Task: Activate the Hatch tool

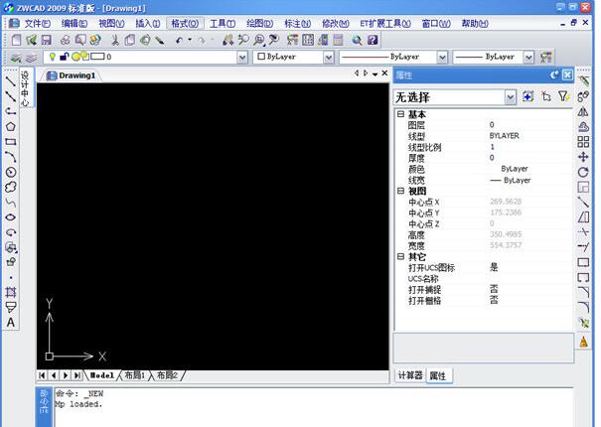Action: tap(10, 292)
